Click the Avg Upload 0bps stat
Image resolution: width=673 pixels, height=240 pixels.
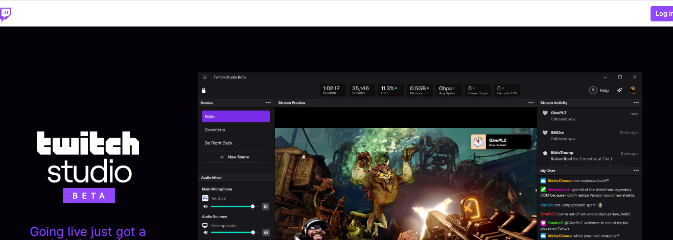449,90
